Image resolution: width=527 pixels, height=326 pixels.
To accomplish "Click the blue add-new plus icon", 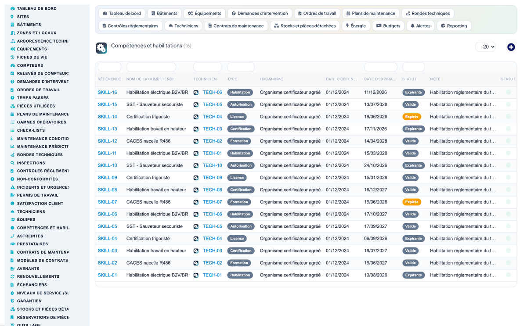I will click(x=511, y=47).
